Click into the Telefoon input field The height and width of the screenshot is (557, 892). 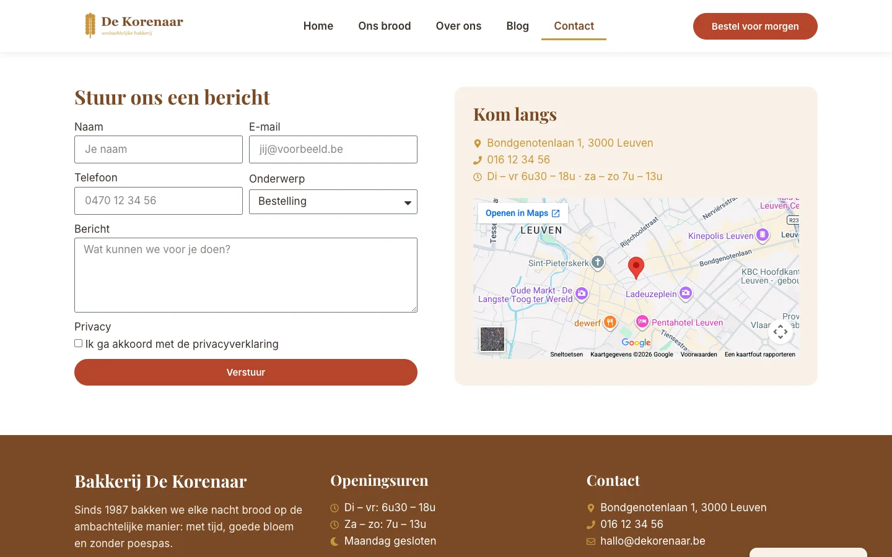pyautogui.click(x=159, y=201)
